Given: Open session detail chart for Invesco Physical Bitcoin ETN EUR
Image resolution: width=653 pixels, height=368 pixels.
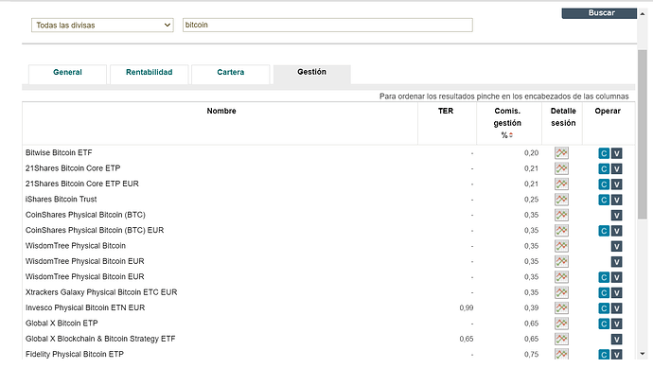Looking at the screenshot, I should [x=561, y=308].
